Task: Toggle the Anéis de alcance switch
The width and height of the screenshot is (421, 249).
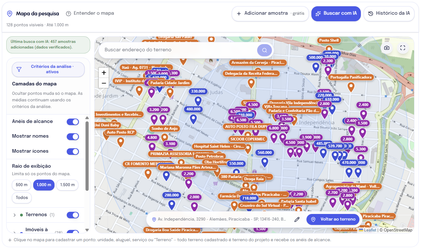Action: point(73,122)
